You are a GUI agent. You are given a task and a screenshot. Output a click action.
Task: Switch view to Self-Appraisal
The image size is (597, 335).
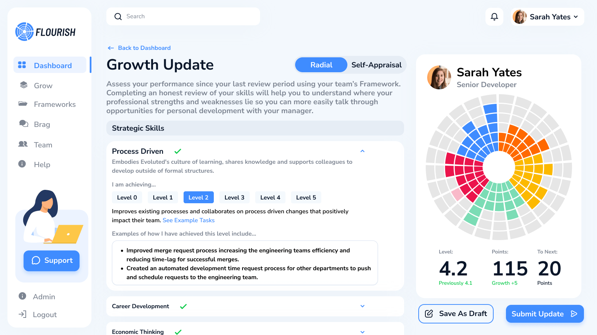[376, 65]
